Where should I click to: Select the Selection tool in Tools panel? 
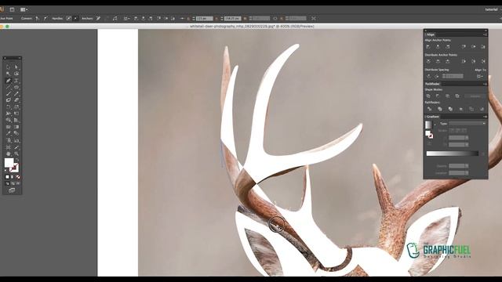[x=9, y=67]
